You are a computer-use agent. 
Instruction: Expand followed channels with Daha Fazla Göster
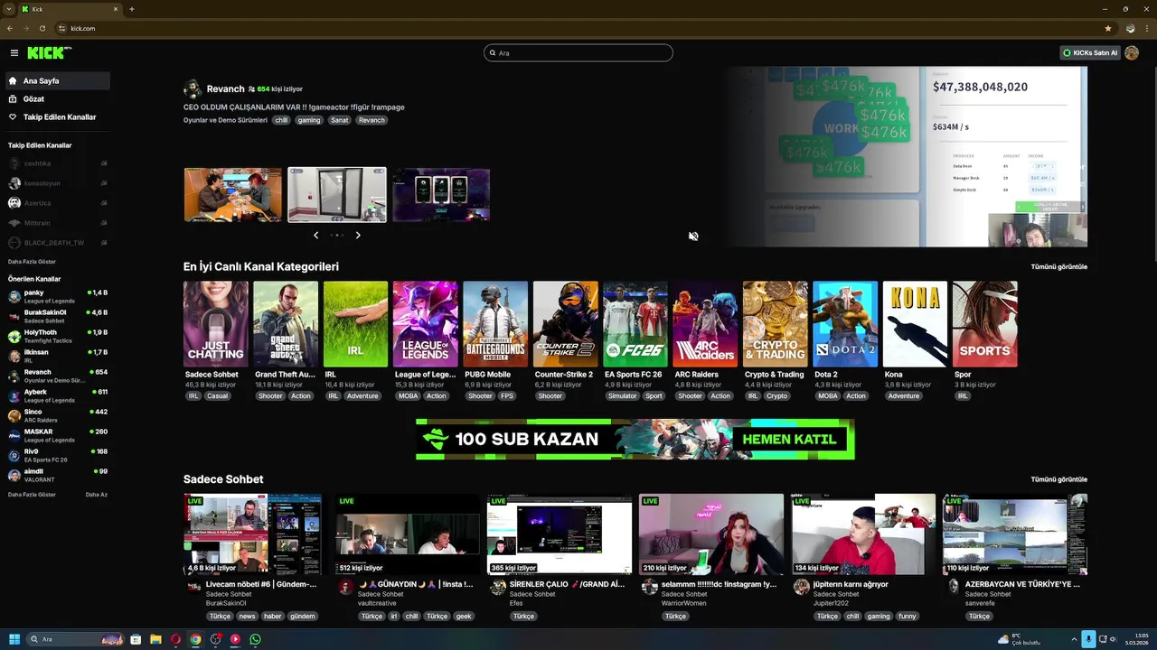pos(32,262)
